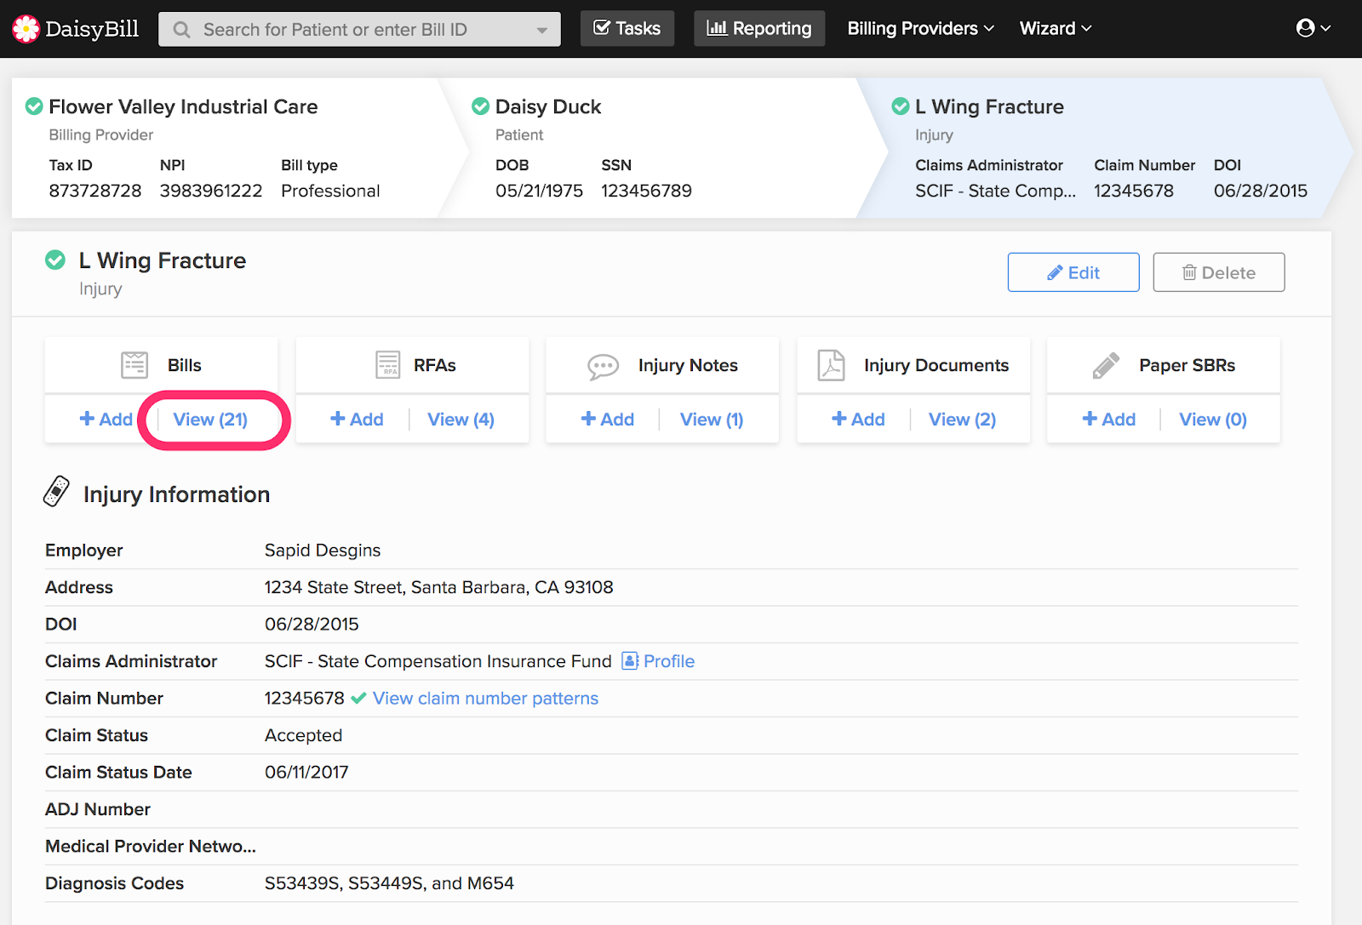Viewport: 1362px width, 925px height.
Task: Click the Paper SBRs pencil icon
Action: coord(1106,366)
